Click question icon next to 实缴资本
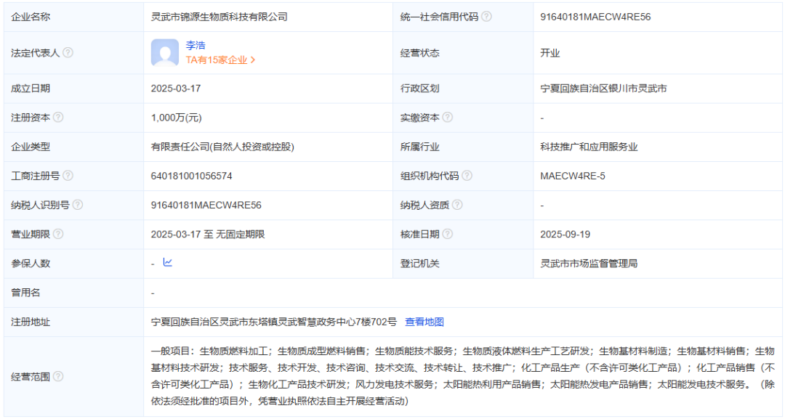Screen dimensions: 785x419 [448, 117]
